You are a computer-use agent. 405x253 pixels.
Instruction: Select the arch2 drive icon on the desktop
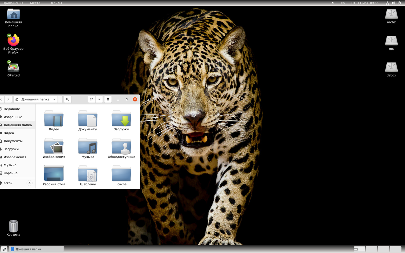pyautogui.click(x=391, y=16)
